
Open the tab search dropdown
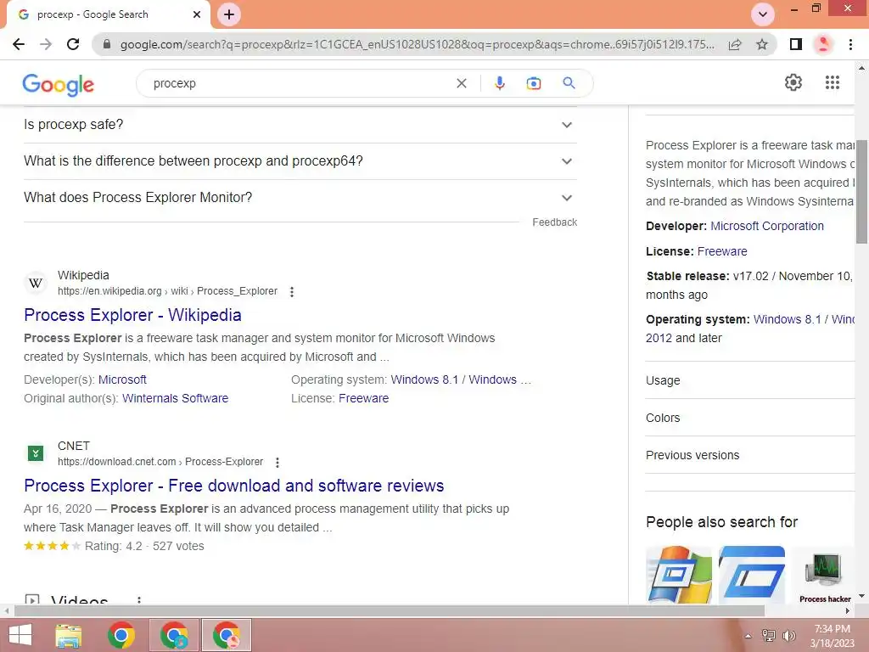point(763,14)
